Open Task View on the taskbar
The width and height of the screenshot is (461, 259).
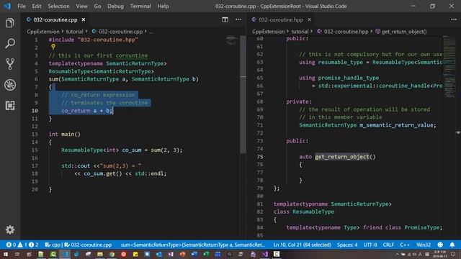[17, 254]
